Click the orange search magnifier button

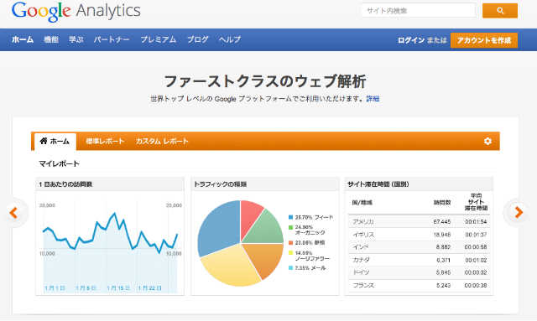pyautogui.click(x=500, y=11)
